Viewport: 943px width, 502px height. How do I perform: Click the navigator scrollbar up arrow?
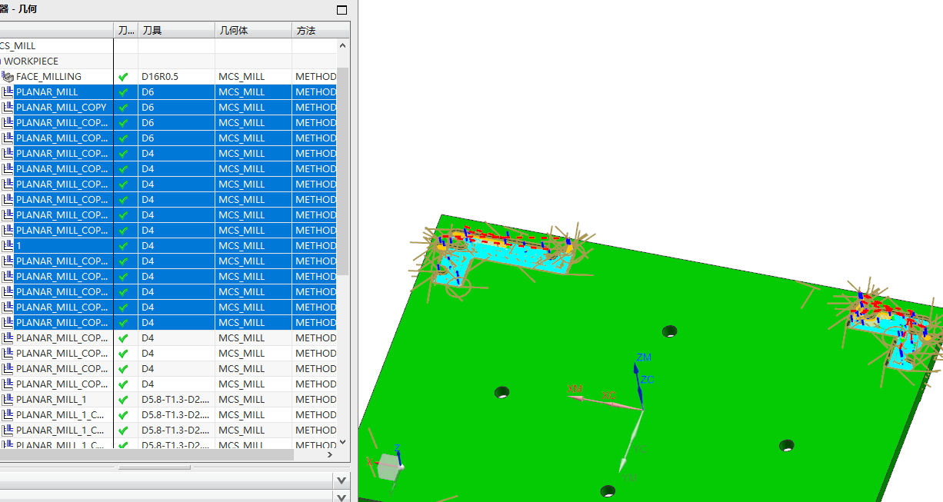click(343, 45)
